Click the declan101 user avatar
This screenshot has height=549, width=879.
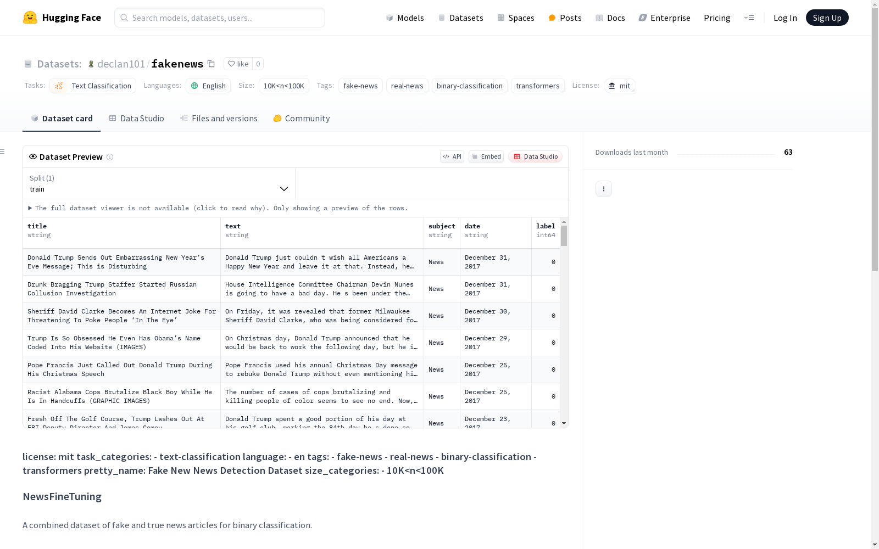tap(91, 64)
